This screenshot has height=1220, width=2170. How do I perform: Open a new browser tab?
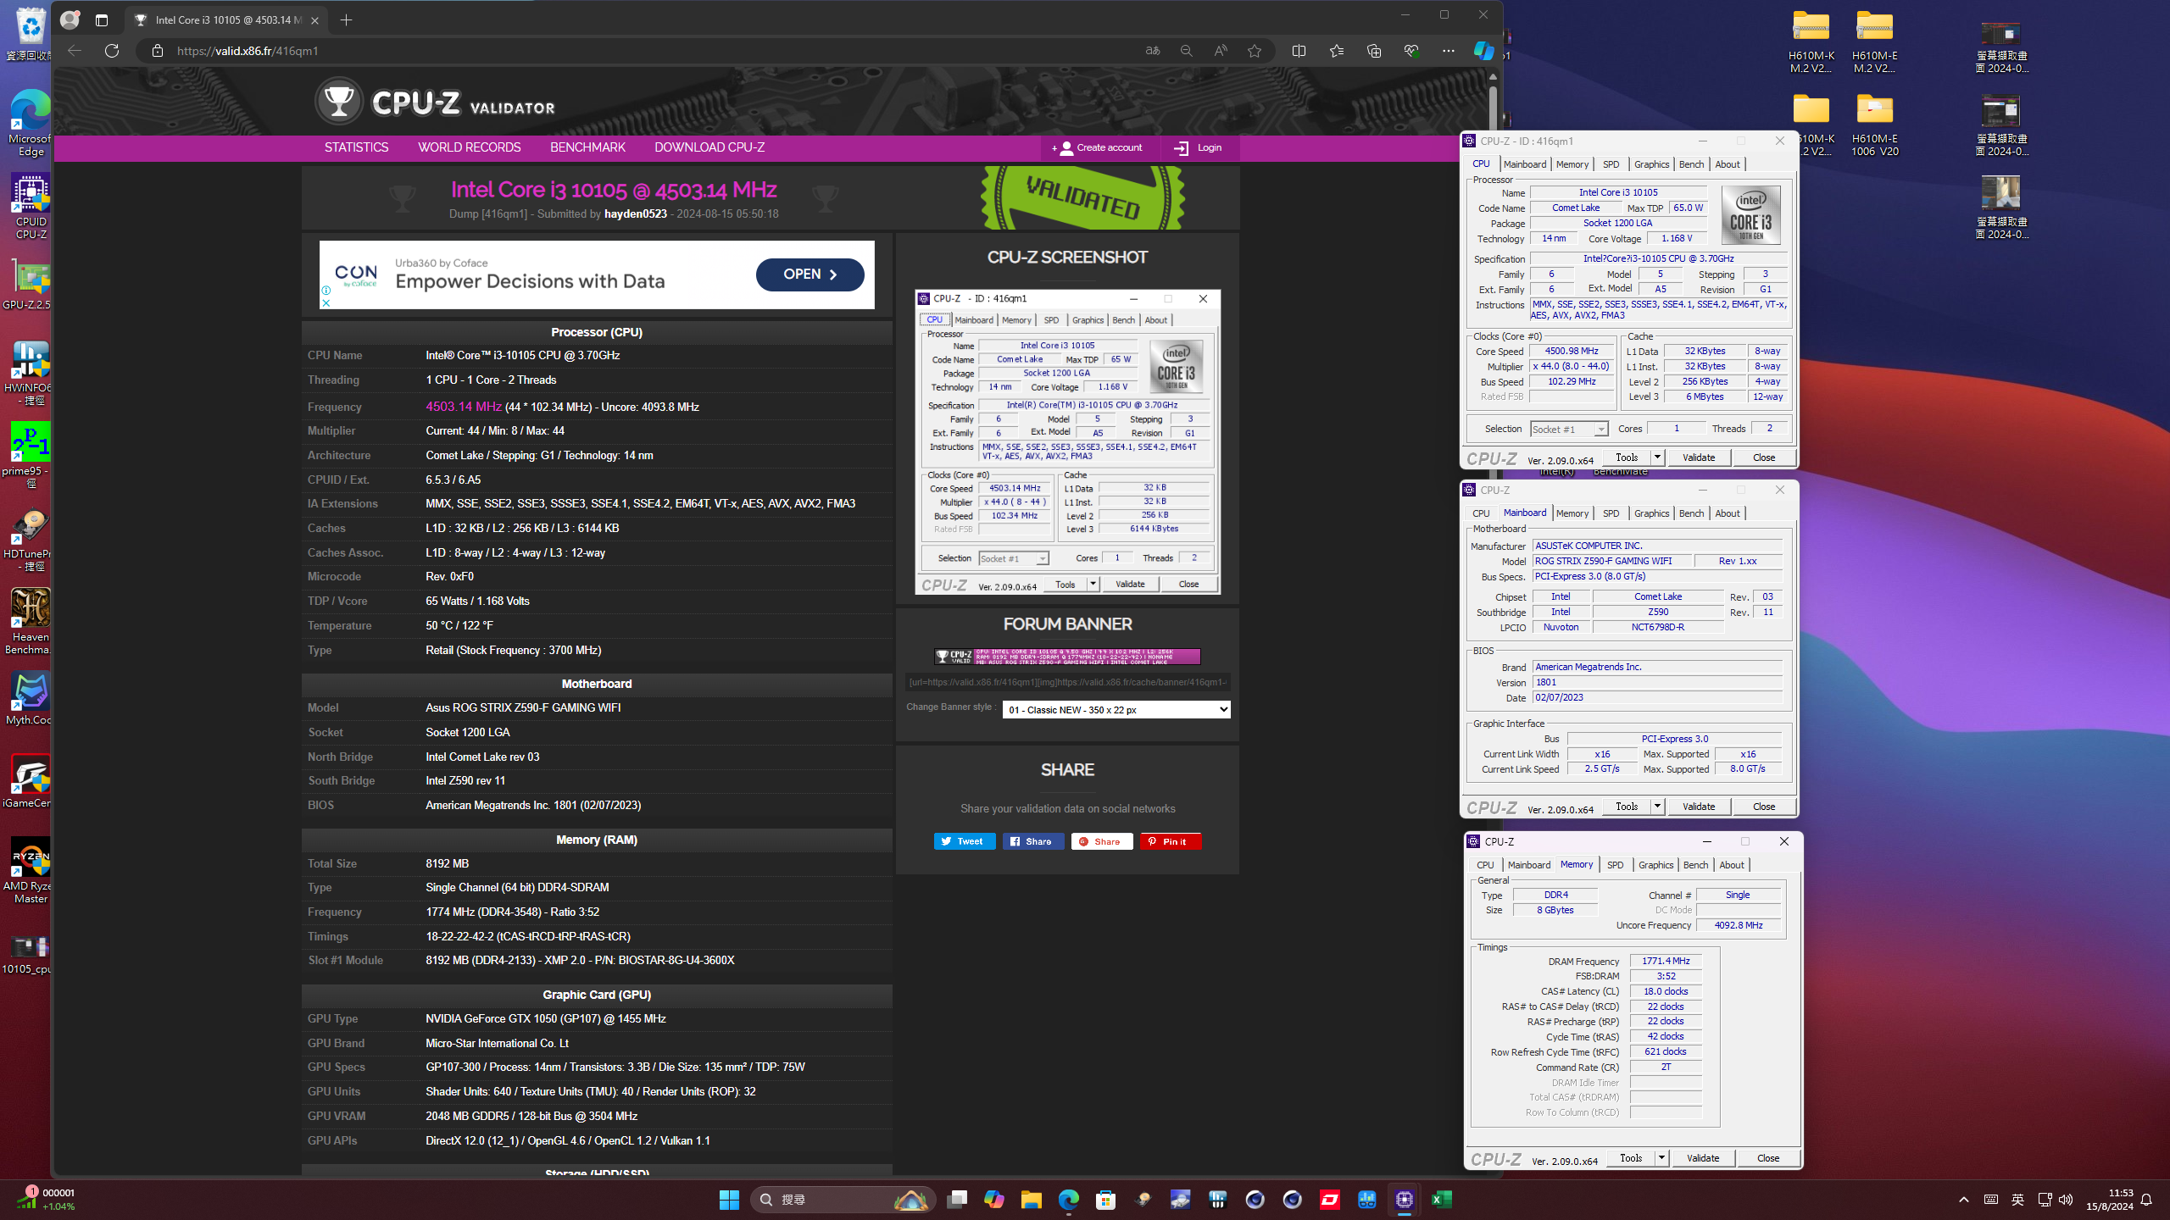pyautogui.click(x=346, y=20)
